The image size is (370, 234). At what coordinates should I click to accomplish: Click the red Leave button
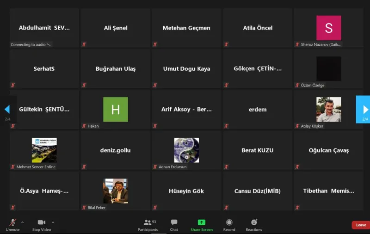pyautogui.click(x=361, y=225)
